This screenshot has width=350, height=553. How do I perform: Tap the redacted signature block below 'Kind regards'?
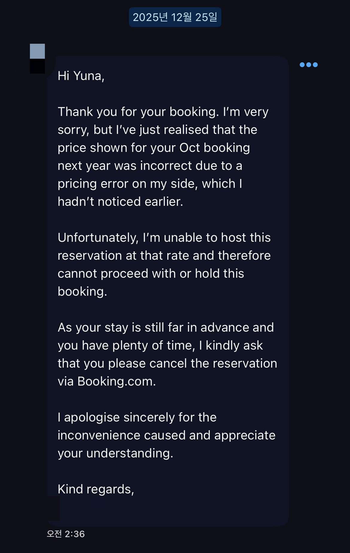pos(53,508)
